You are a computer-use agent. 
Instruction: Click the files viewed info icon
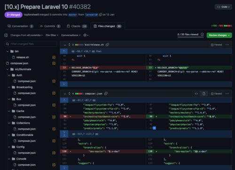(202, 35)
